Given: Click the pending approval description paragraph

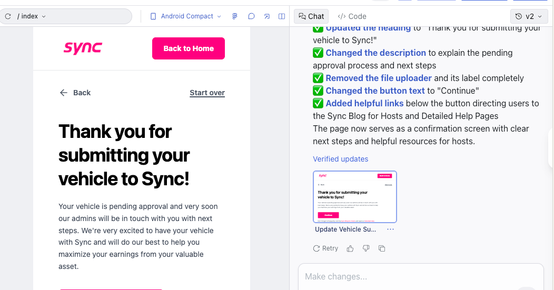Looking at the screenshot, I should click(138, 236).
